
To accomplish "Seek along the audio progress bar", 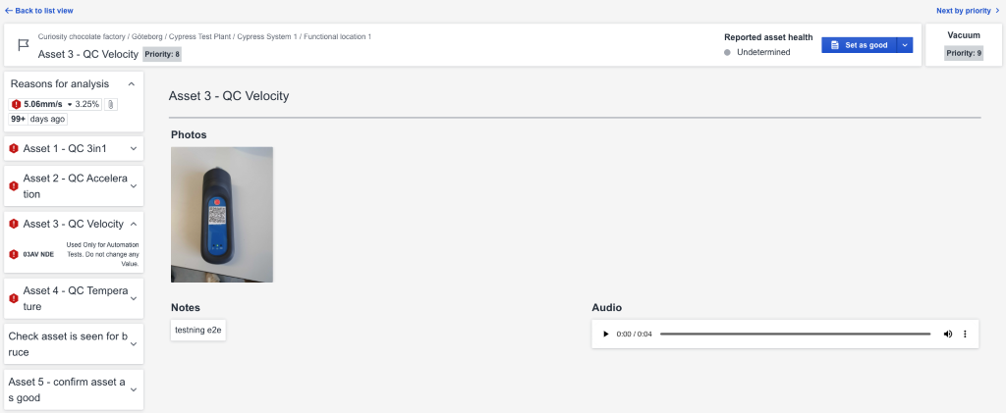I will (794, 334).
